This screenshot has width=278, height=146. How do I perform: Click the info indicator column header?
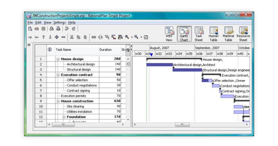coord(50,50)
